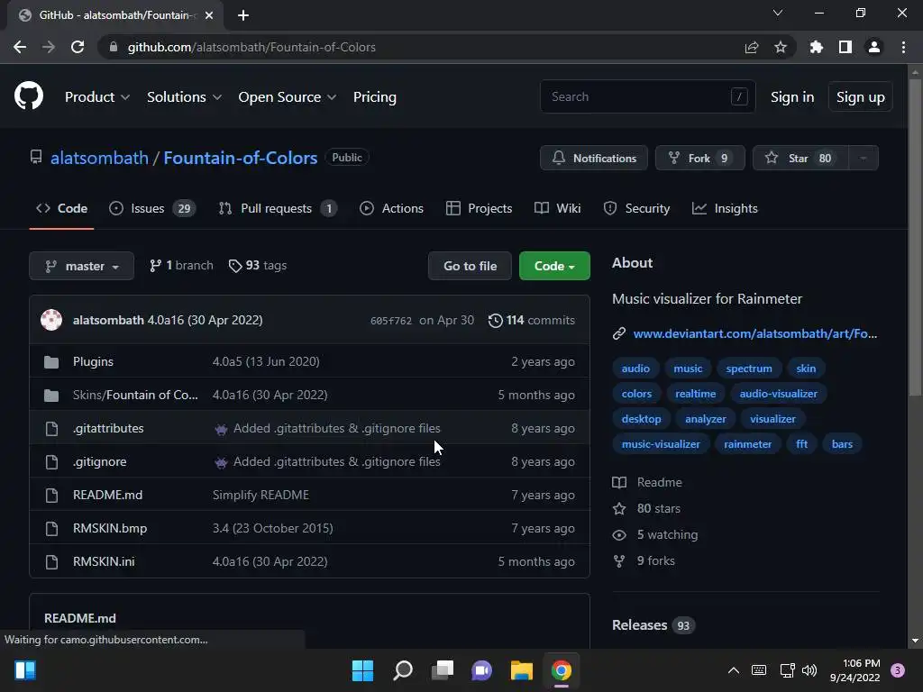Open the Insights tab
The image size is (923, 692).
[x=725, y=208]
